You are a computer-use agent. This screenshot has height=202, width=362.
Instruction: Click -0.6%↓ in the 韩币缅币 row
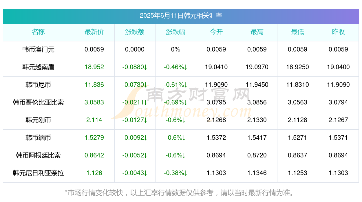tap(175, 138)
